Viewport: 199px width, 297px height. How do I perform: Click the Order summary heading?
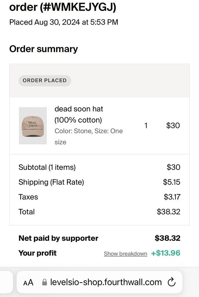tap(43, 49)
